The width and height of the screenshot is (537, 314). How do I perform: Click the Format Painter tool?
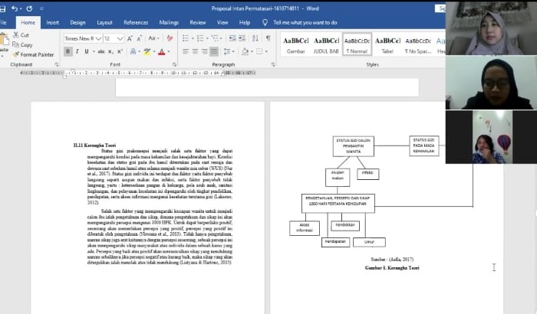(33, 54)
